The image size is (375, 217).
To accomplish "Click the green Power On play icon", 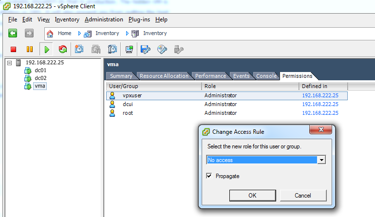I will [47, 50].
